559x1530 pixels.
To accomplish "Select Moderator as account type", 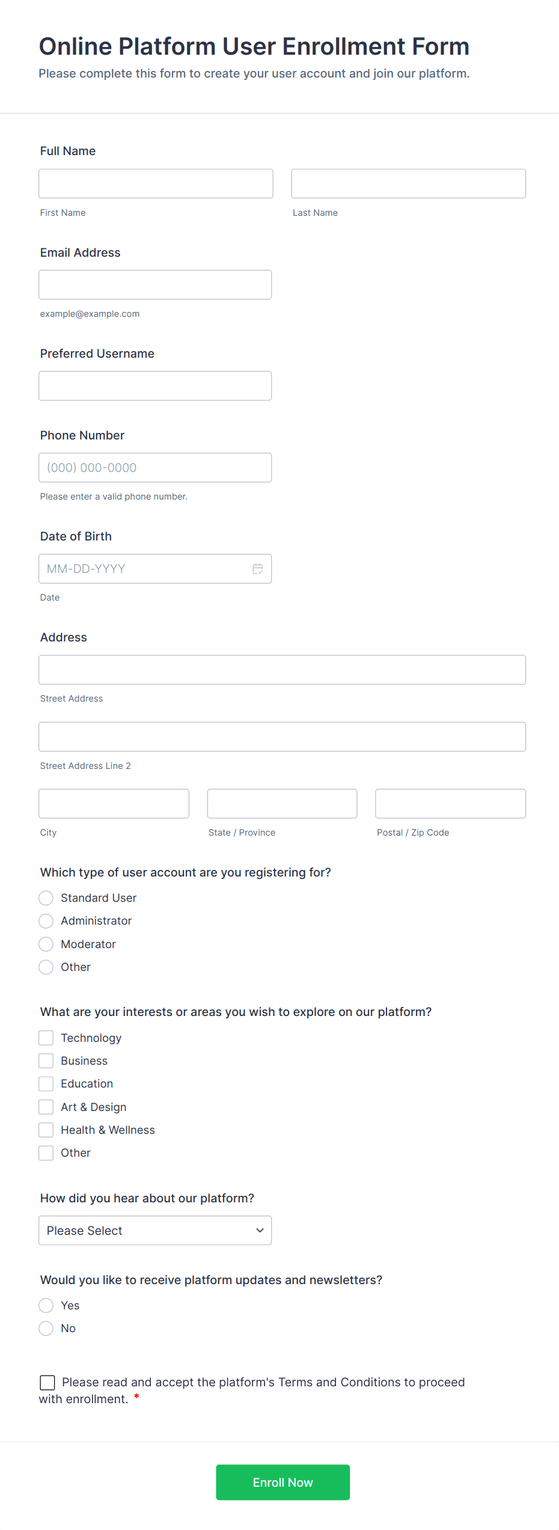I will click(46, 944).
